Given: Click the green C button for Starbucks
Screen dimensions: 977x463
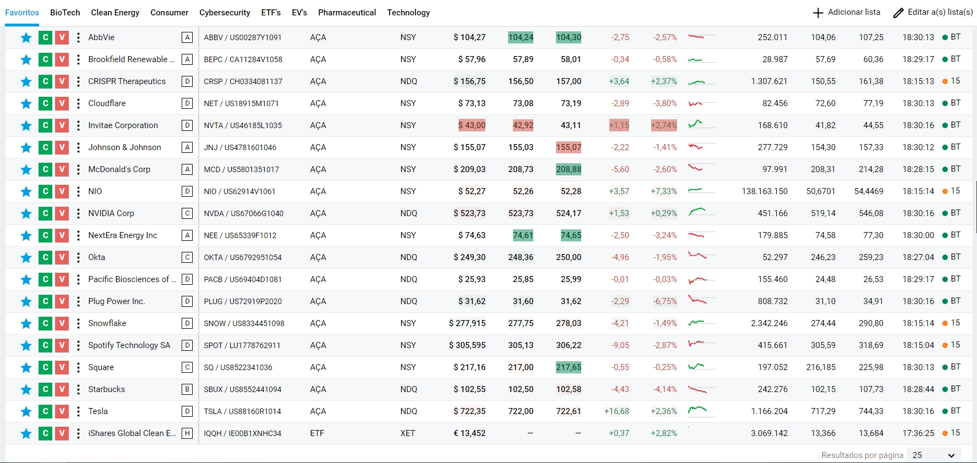Looking at the screenshot, I should [x=45, y=389].
